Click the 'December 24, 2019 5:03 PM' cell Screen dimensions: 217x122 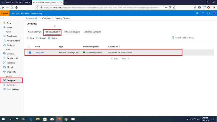tap(120, 52)
